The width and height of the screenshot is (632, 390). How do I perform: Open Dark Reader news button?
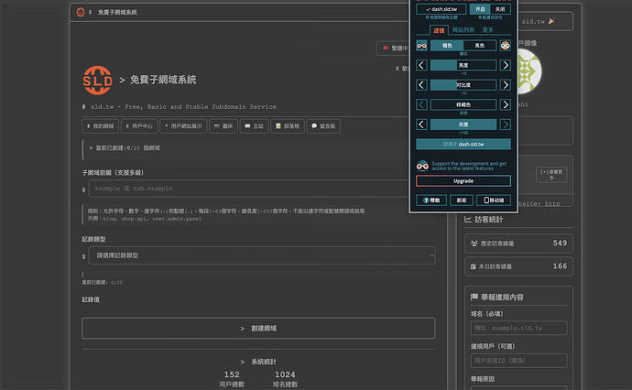click(x=462, y=200)
